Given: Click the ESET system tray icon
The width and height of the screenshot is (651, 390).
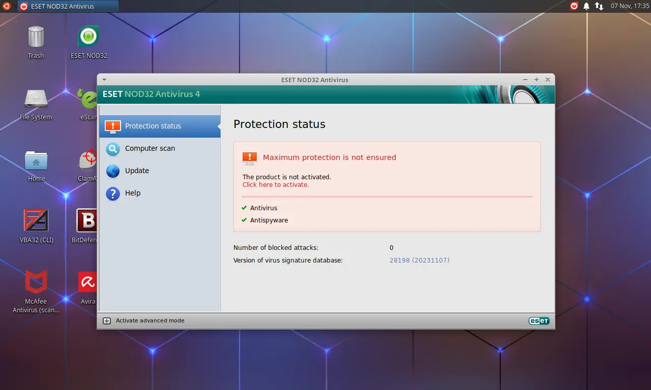Looking at the screenshot, I should point(574,6).
